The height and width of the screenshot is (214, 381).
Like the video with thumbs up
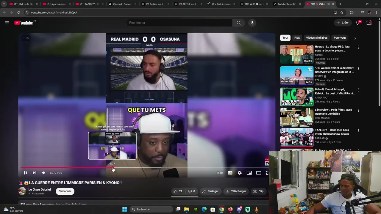point(178,191)
